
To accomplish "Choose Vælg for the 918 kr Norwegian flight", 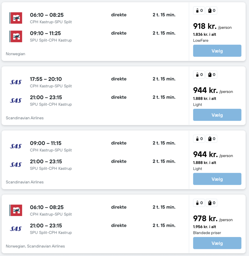I will click(217, 51).
